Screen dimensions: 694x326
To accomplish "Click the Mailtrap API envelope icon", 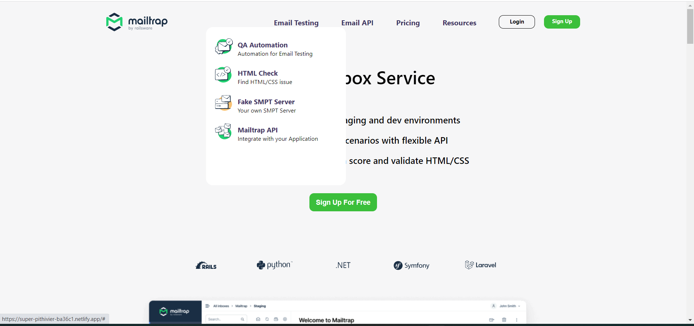I will [223, 131].
